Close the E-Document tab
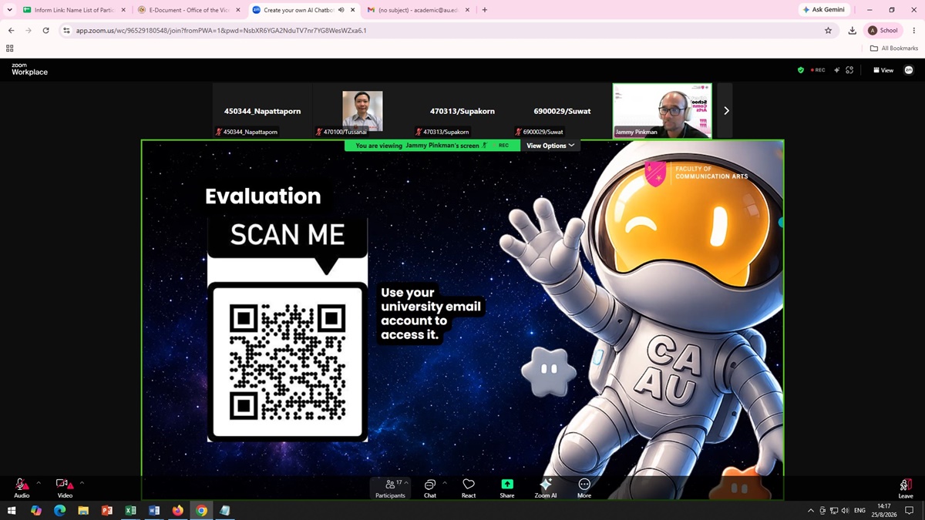This screenshot has height=520, width=925. tap(238, 10)
